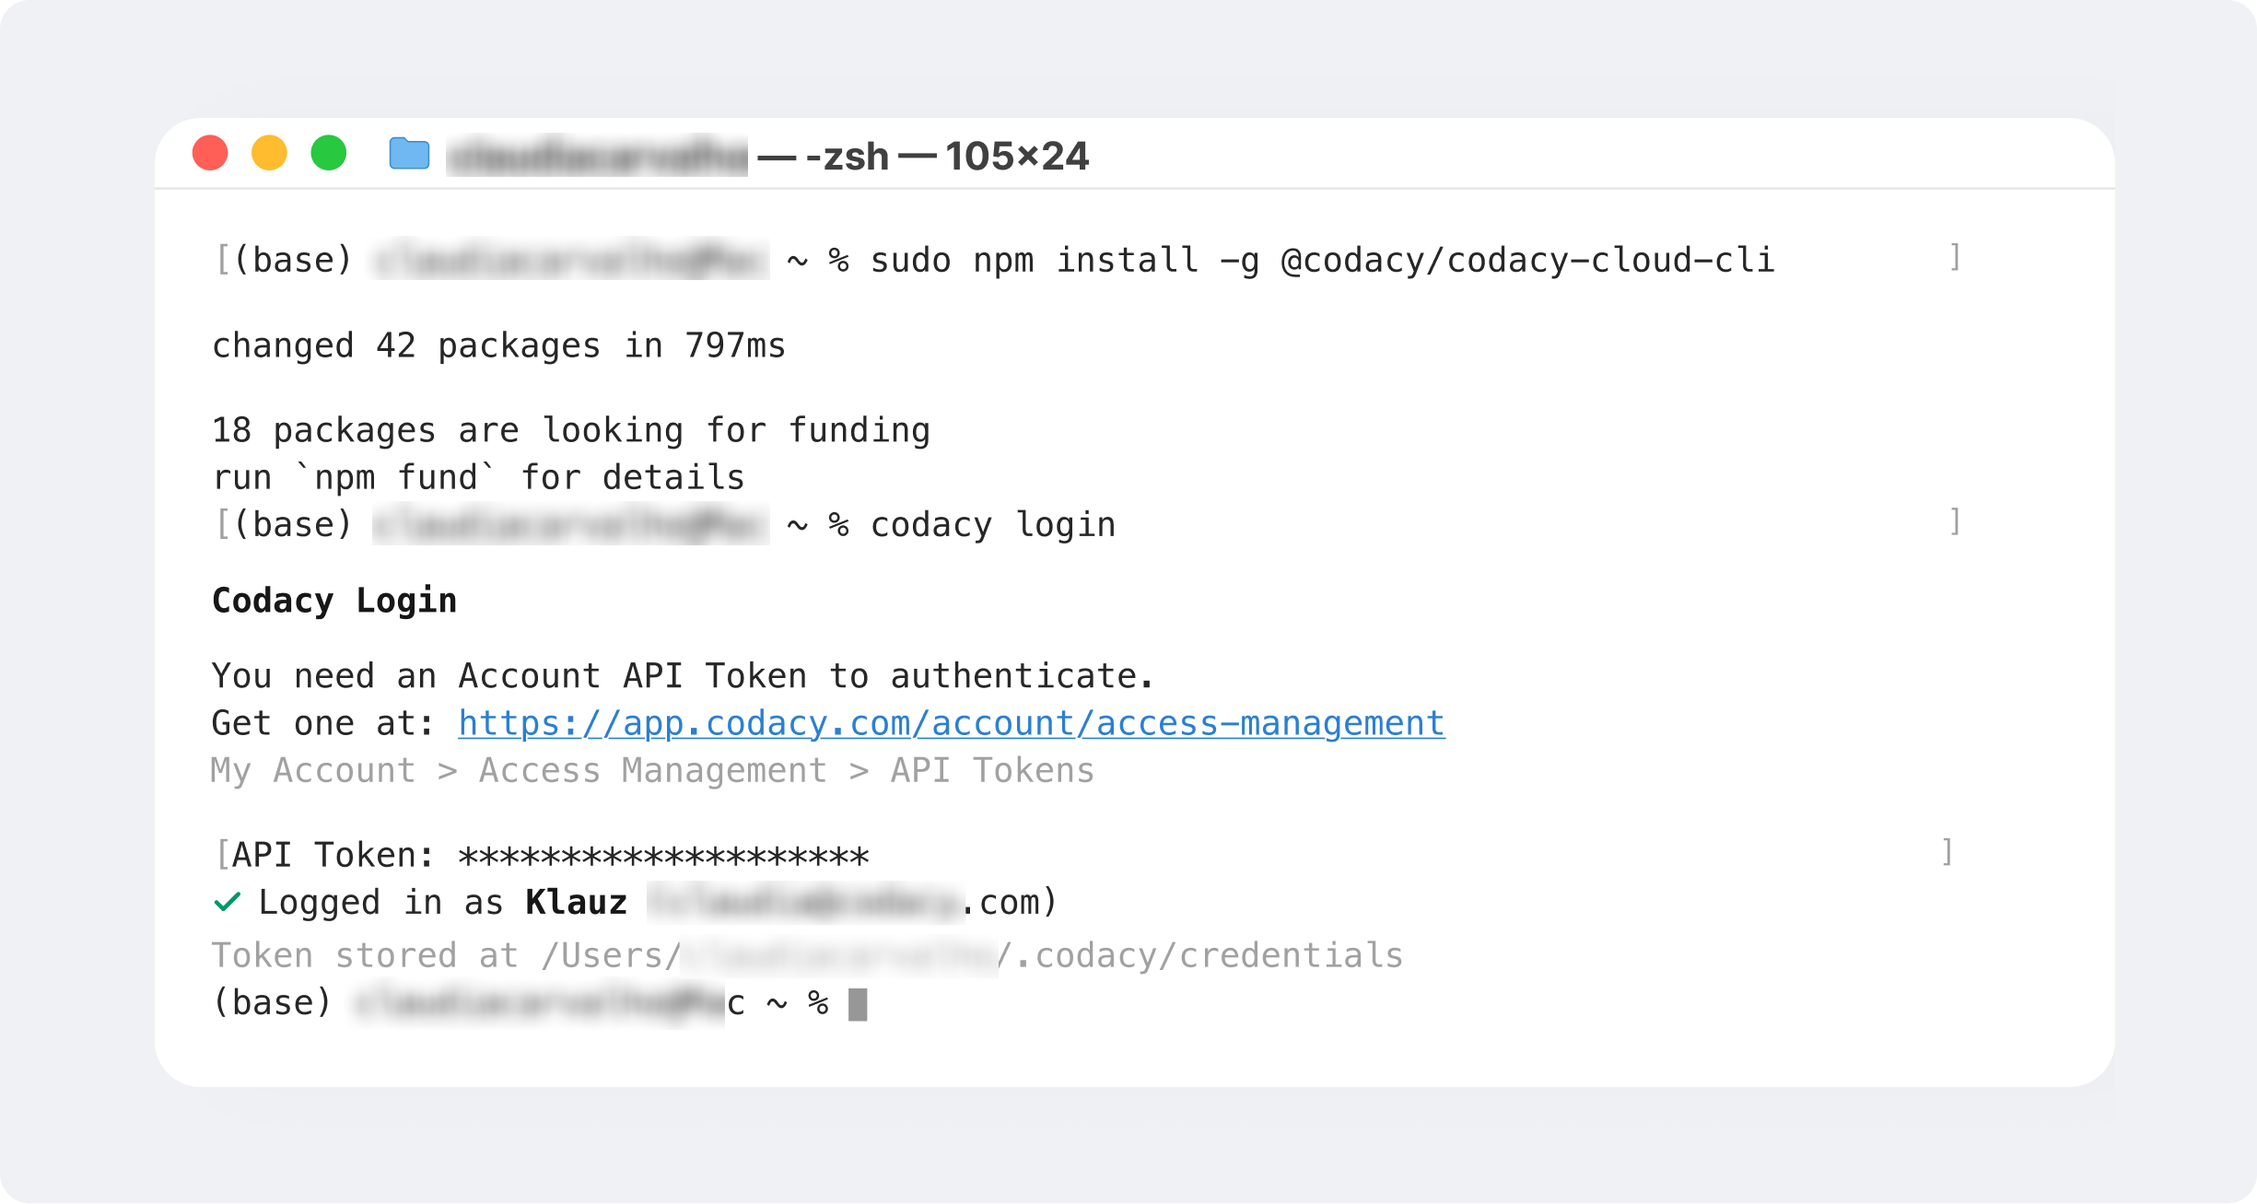This screenshot has width=2257, height=1204.
Task: Click the blue folder icon in title bar
Action: pos(409,153)
